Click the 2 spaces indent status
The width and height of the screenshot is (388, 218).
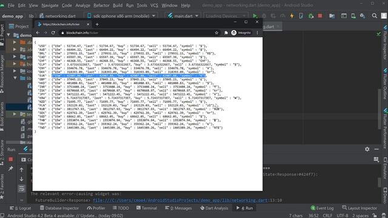[361, 216]
